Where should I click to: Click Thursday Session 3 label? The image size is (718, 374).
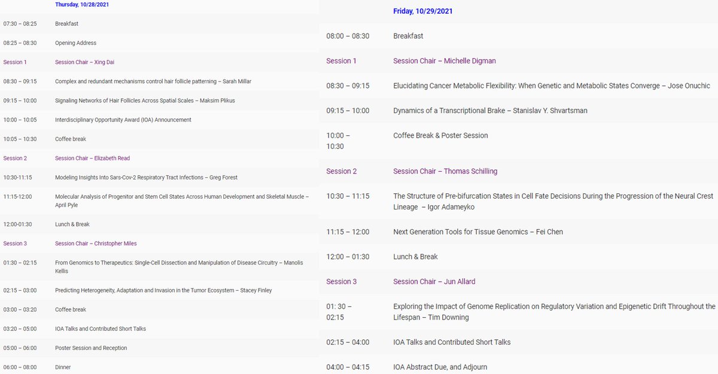pos(15,244)
